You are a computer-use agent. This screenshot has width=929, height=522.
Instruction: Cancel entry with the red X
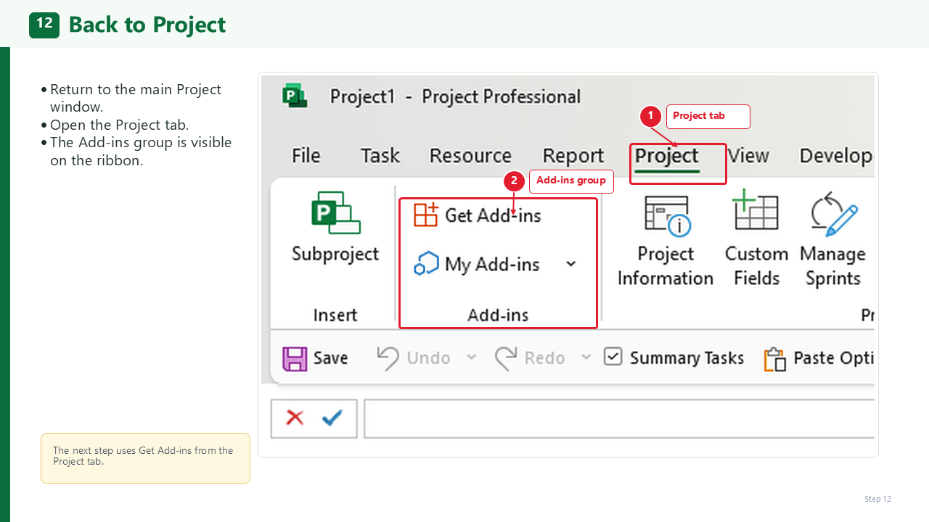(295, 418)
